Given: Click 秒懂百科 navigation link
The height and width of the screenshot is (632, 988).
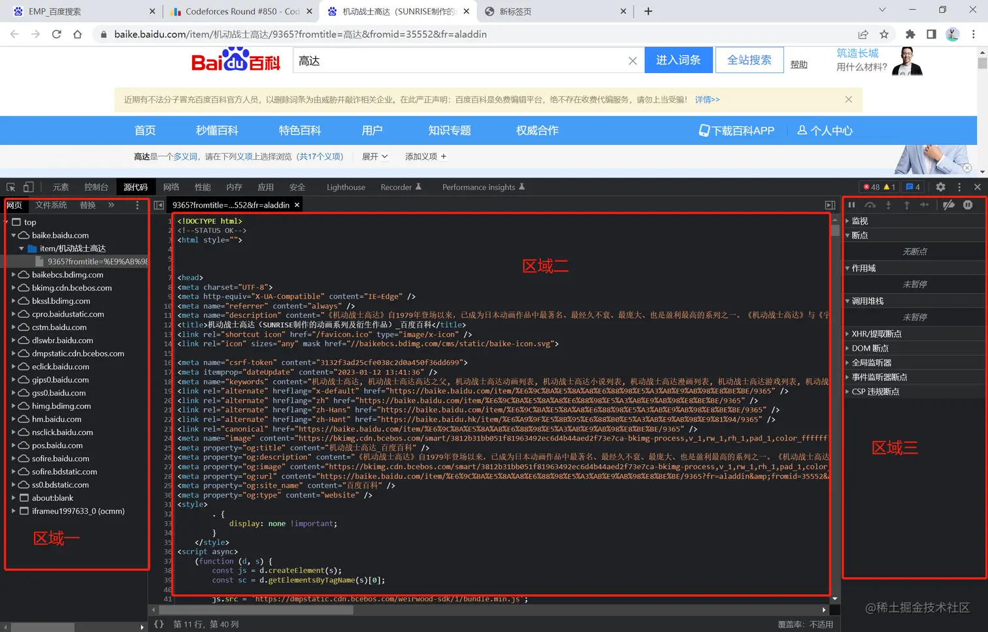Looking at the screenshot, I should point(217,131).
